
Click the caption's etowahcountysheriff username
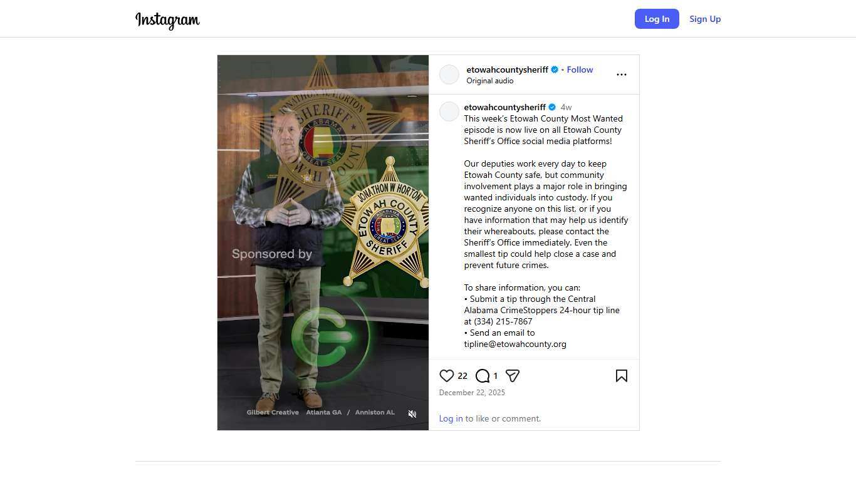tap(504, 107)
